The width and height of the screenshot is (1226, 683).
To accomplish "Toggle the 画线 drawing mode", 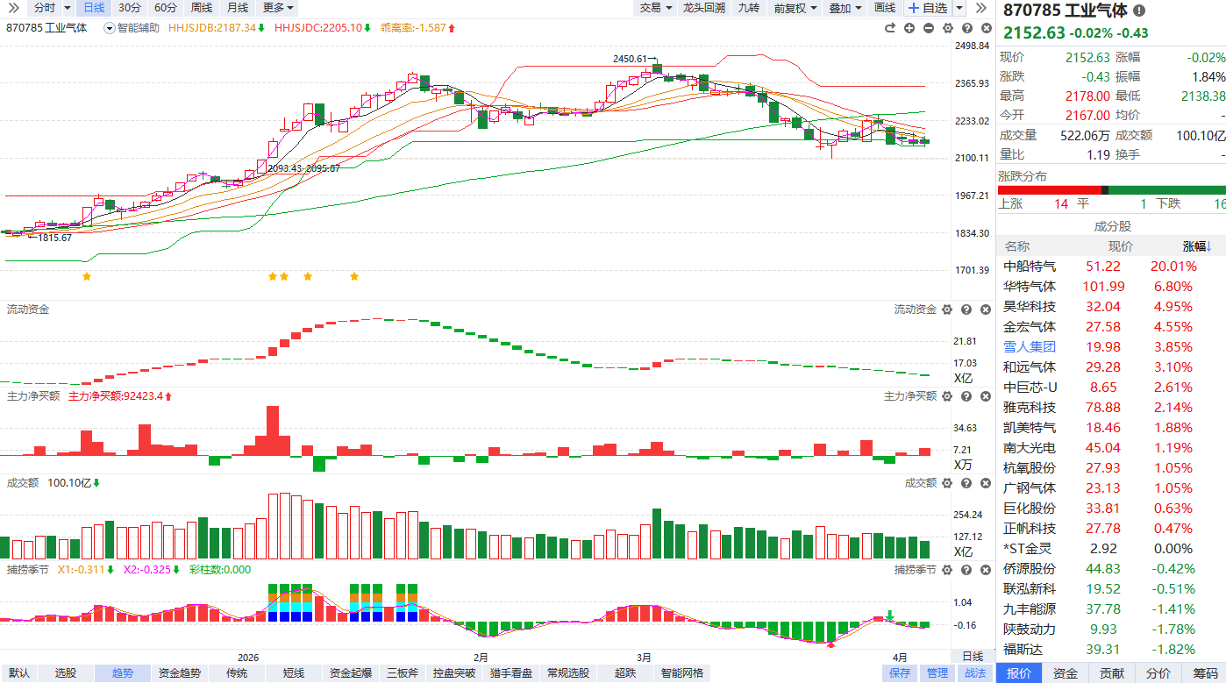I will [x=885, y=8].
